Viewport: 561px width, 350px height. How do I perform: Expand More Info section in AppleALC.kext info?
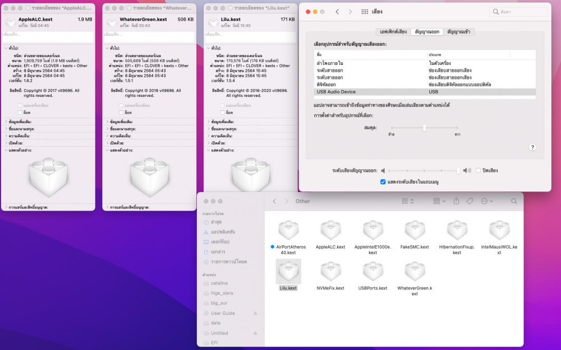[6, 122]
